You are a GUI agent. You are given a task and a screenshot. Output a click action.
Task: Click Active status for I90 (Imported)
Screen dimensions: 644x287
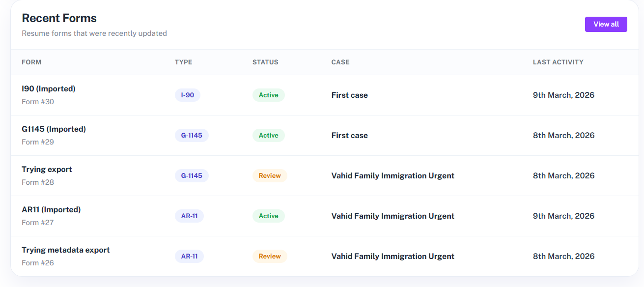pyautogui.click(x=268, y=95)
